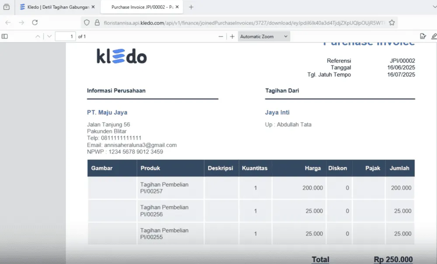Select Tagihan Pembelian PI/00257 row
Image resolution: width=437 pixels, height=264 pixels.
pyautogui.click(x=251, y=188)
